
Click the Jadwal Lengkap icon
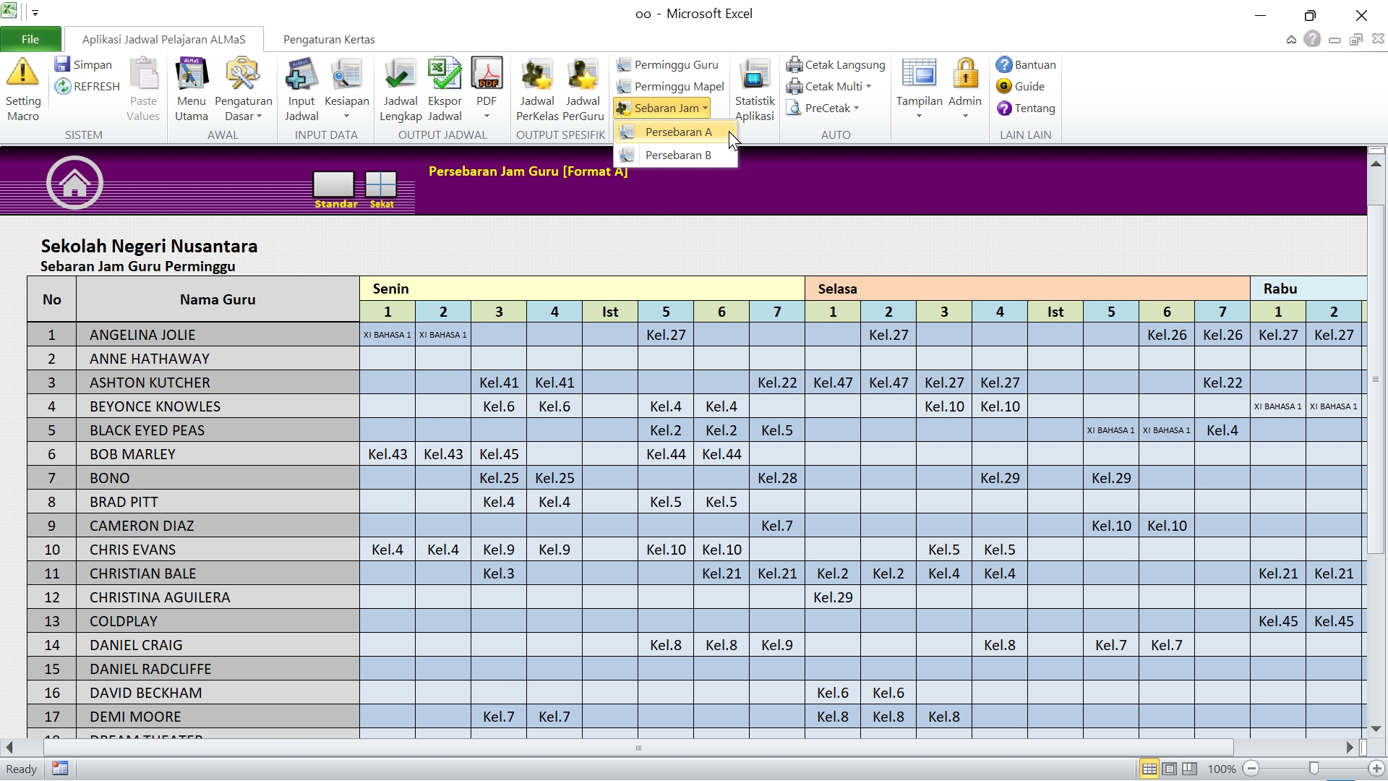tap(400, 74)
